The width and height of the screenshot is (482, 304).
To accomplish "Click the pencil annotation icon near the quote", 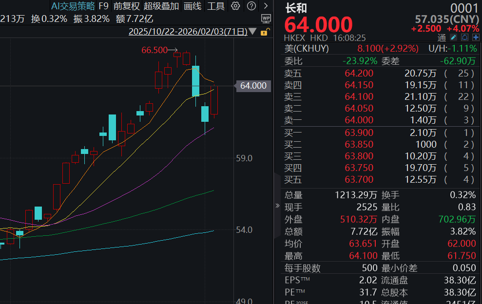I will click(x=453, y=37).
